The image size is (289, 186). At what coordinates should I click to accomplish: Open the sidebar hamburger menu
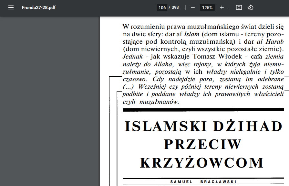(11, 7)
